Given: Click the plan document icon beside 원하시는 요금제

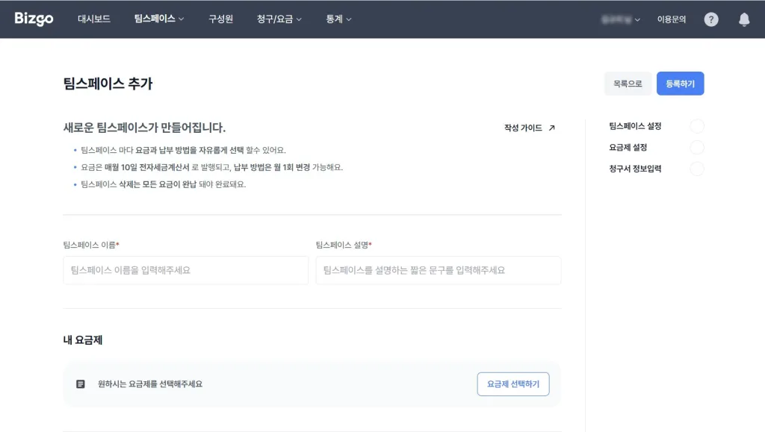Looking at the screenshot, I should coord(80,384).
